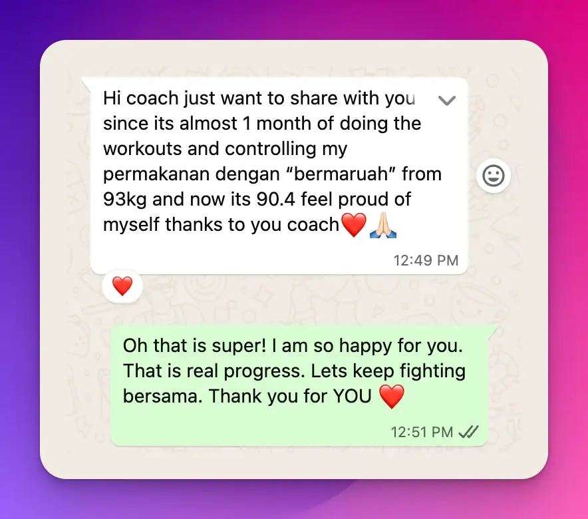588x519 pixels.
Task: Click the 'Lets keep fighting' phrase
Action: pyautogui.click(x=388, y=371)
